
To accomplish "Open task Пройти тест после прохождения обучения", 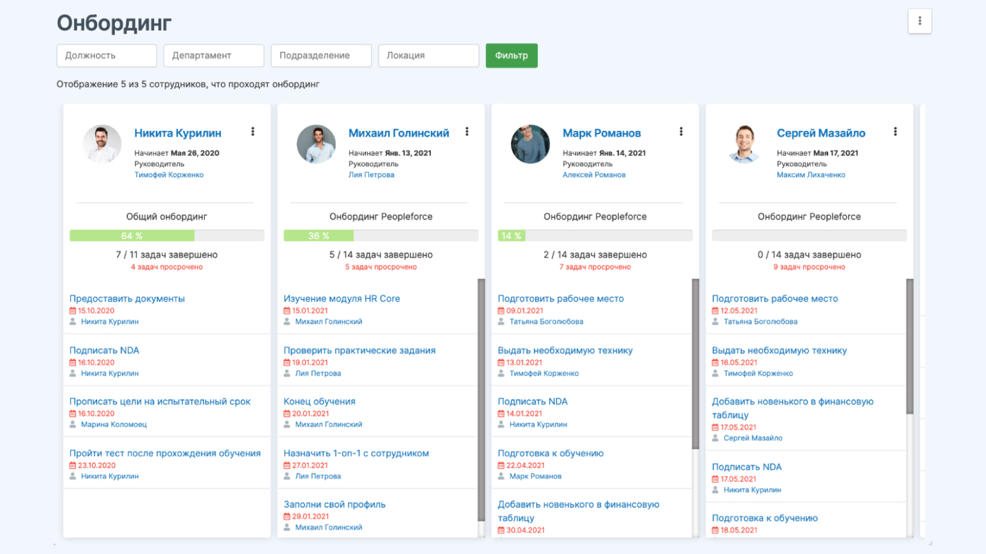I will pos(165,453).
